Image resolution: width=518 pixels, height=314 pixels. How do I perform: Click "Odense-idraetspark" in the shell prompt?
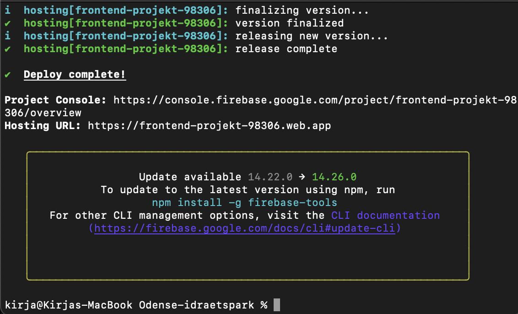(x=197, y=305)
